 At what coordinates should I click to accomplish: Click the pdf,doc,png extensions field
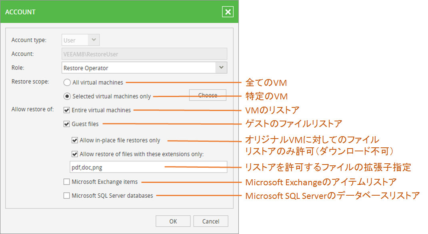(x=148, y=167)
